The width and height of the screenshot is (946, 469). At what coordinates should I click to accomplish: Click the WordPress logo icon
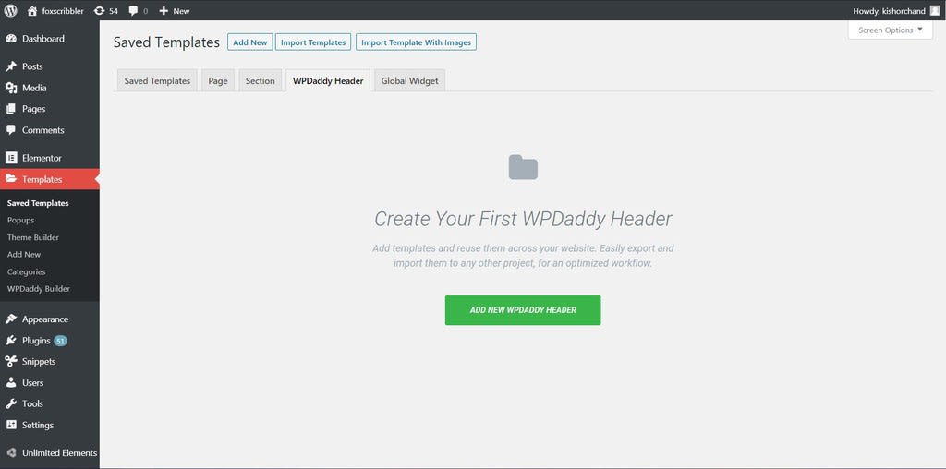coord(10,11)
